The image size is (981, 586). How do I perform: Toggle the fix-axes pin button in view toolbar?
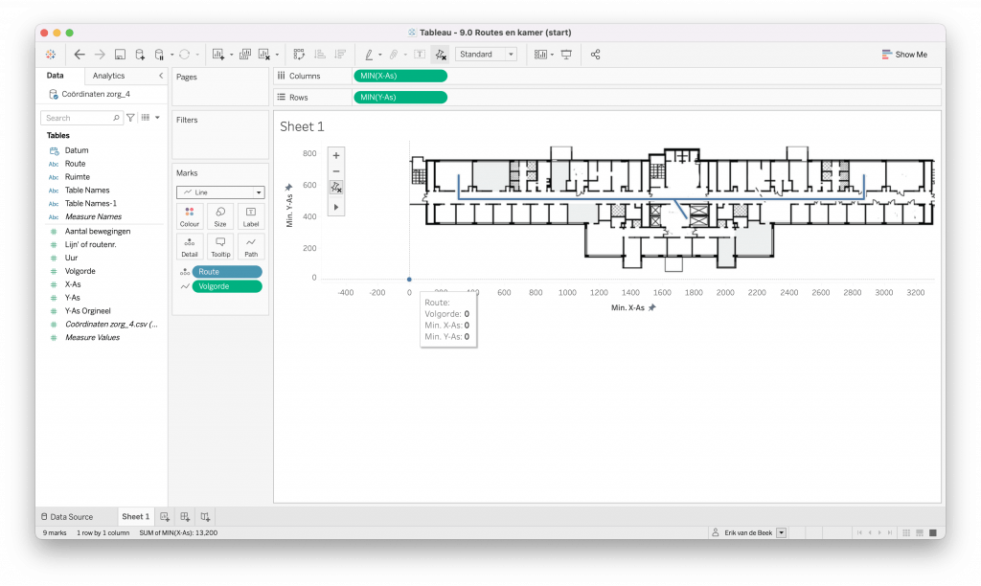[335, 189]
